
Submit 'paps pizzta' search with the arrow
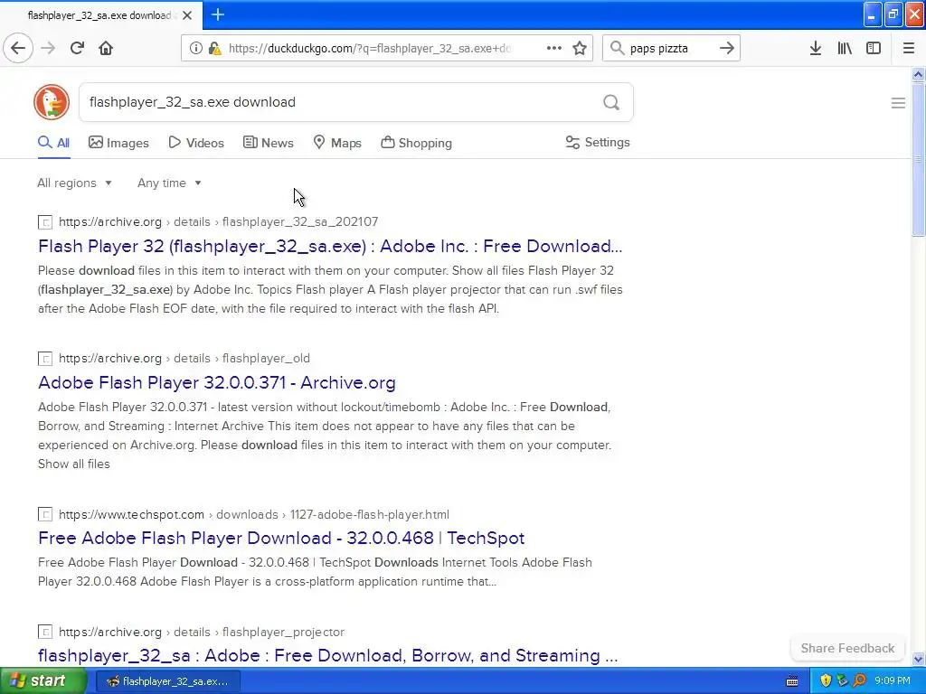click(x=727, y=48)
